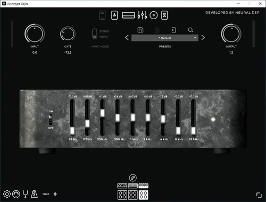Open the tuner fork icon
Image resolution: width=266 pixels, height=202 pixels.
26,194
